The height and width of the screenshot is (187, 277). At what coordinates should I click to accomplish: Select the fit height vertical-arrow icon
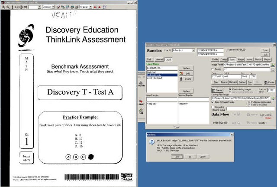pos(13,7)
